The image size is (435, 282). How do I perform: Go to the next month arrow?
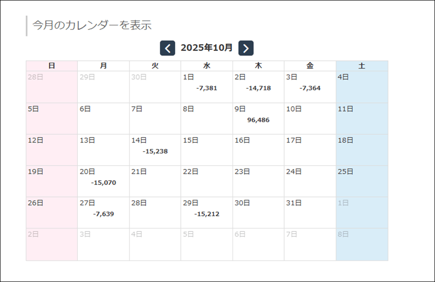pyautogui.click(x=246, y=48)
